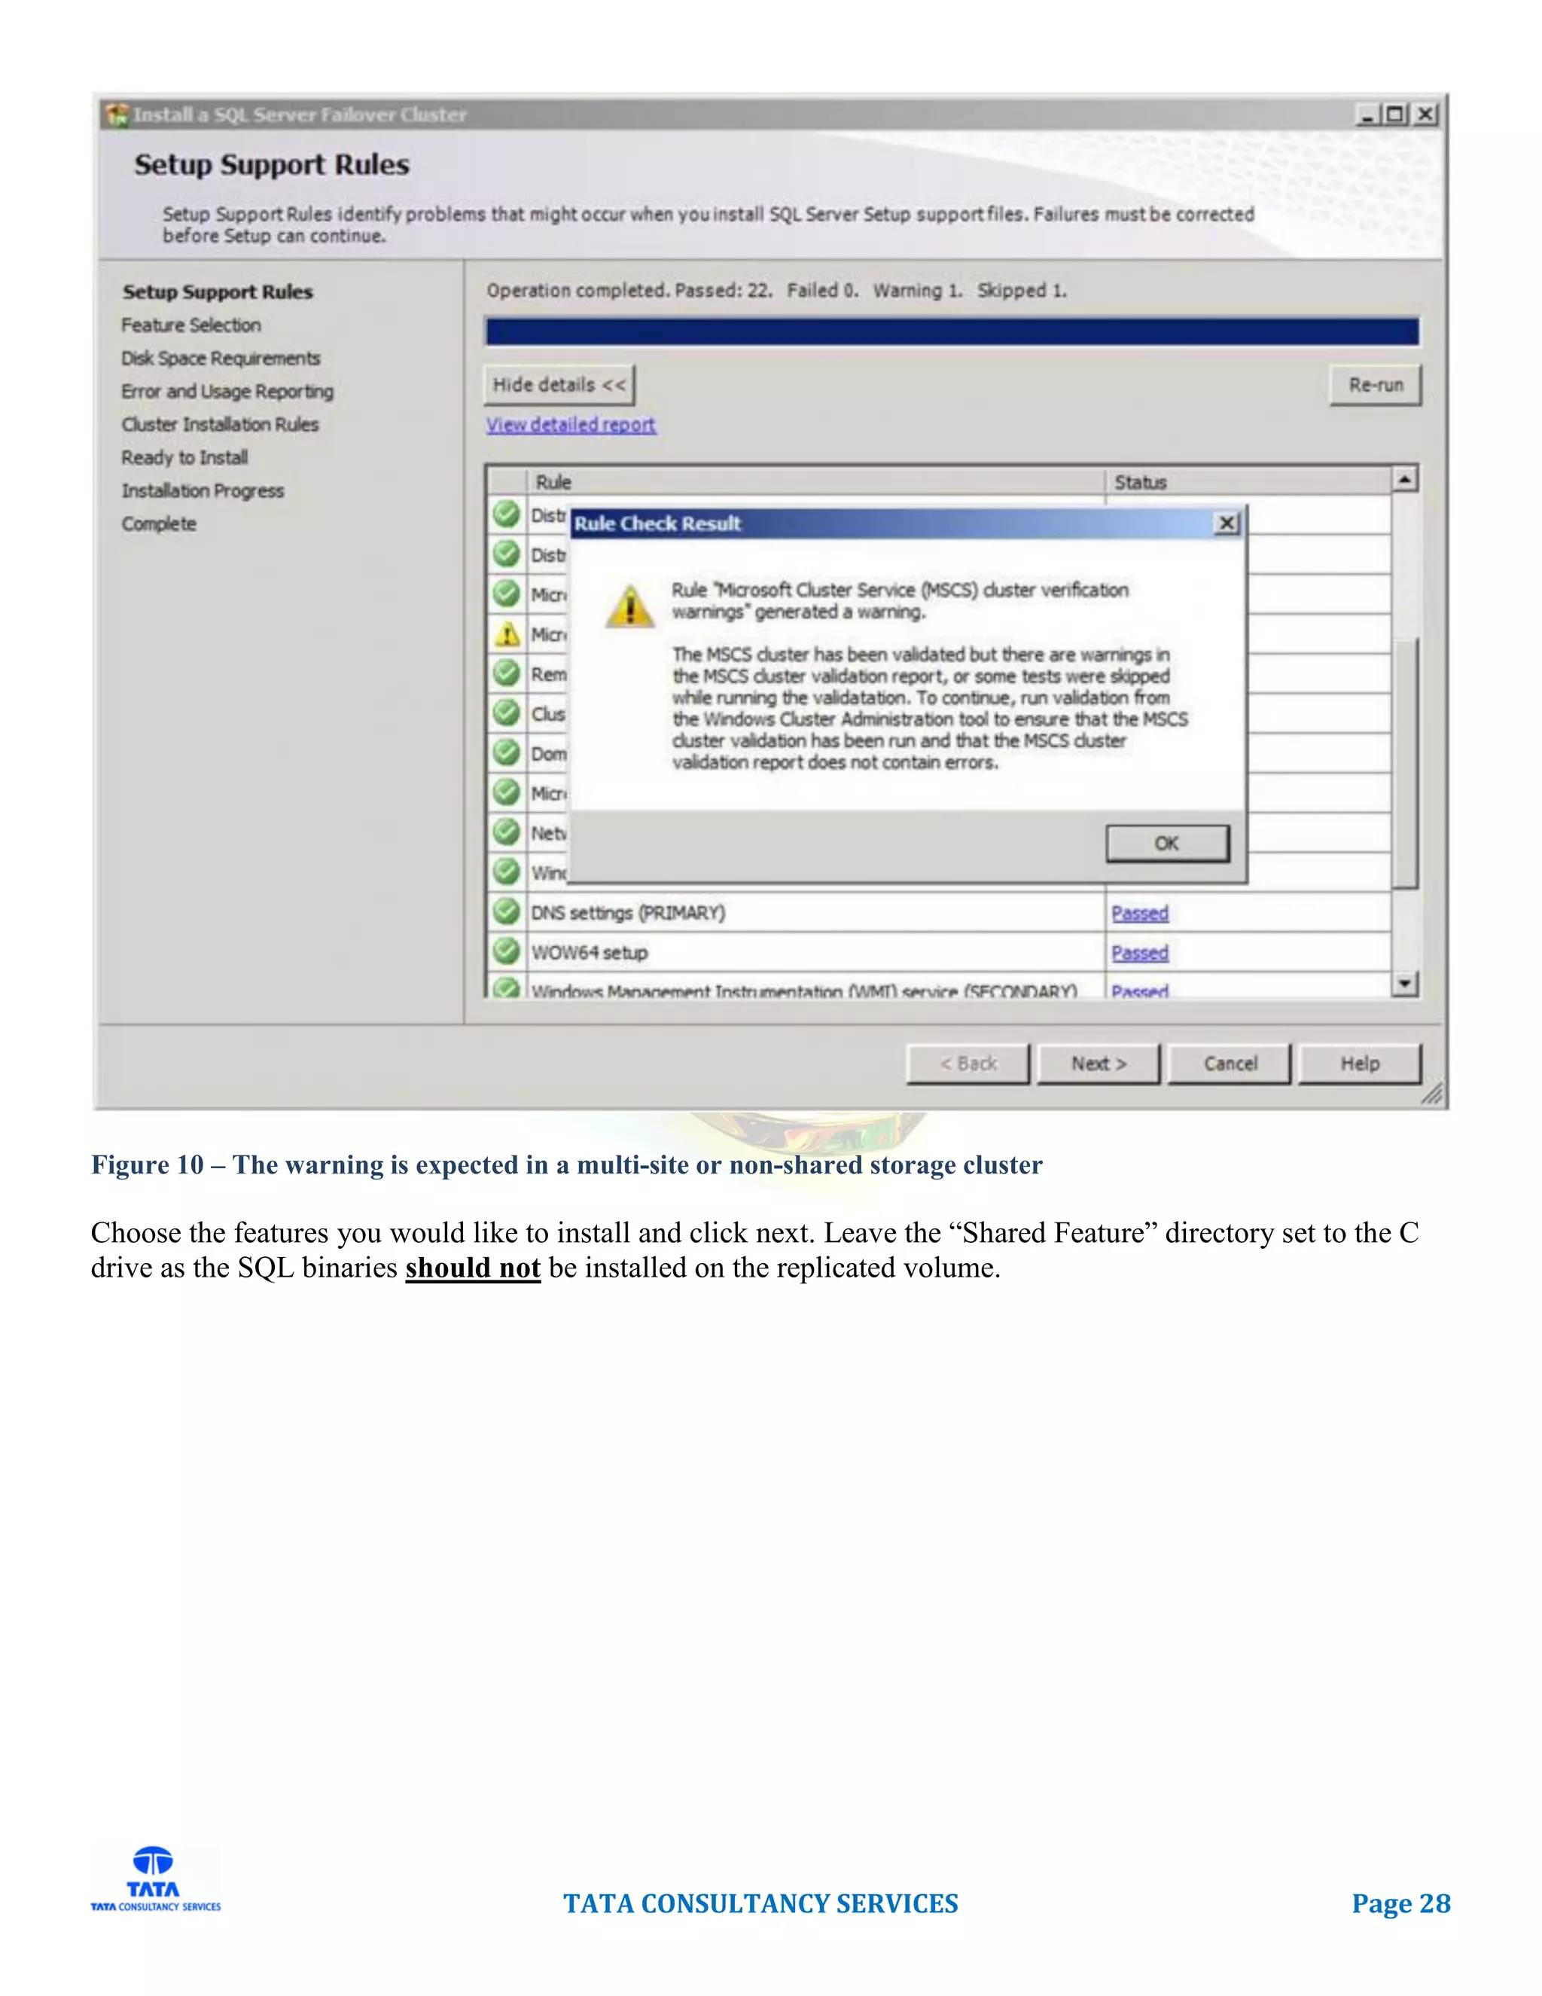
Task: Select Complete step in sidebar
Action: [159, 523]
